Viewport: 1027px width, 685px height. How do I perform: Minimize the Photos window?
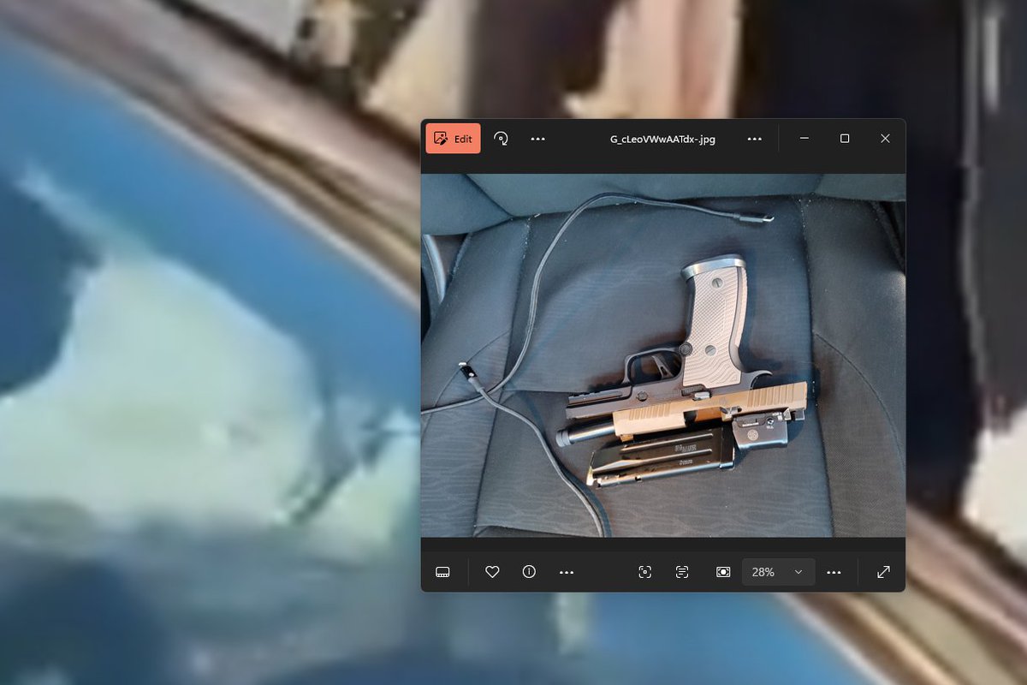pos(804,139)
